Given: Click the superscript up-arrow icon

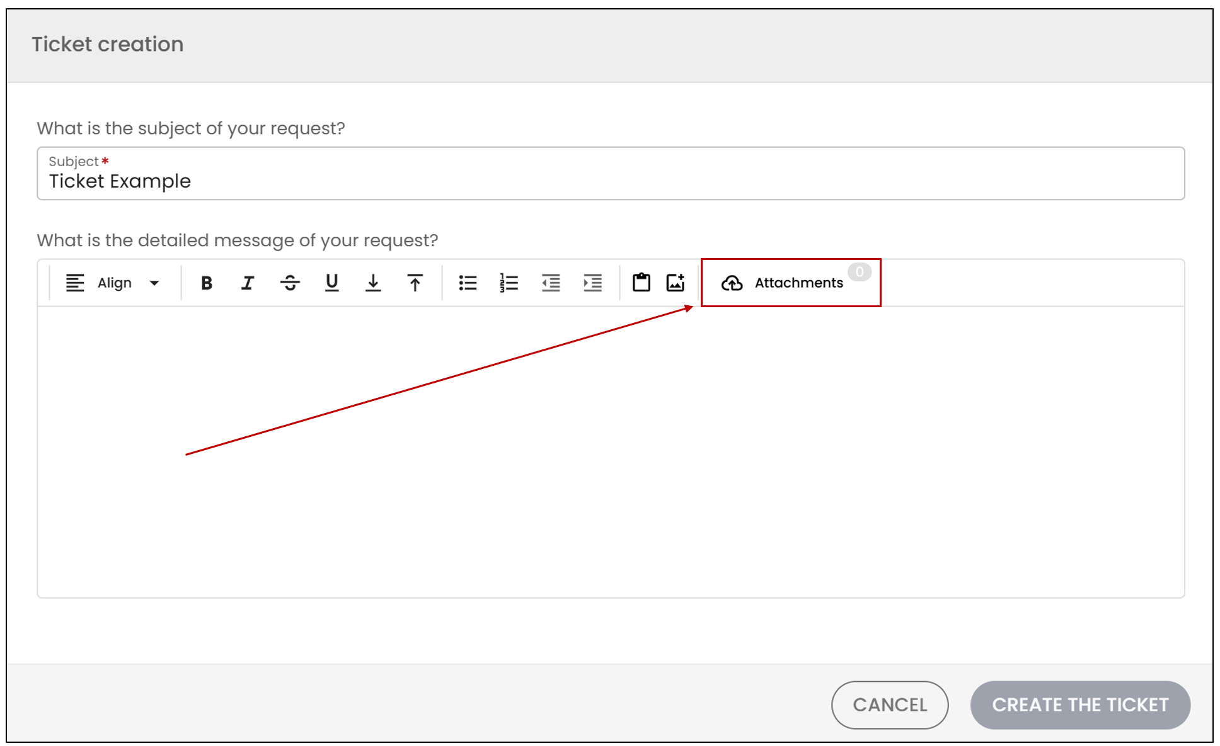Looking at the screenshot, I should [x=415, y=283].
